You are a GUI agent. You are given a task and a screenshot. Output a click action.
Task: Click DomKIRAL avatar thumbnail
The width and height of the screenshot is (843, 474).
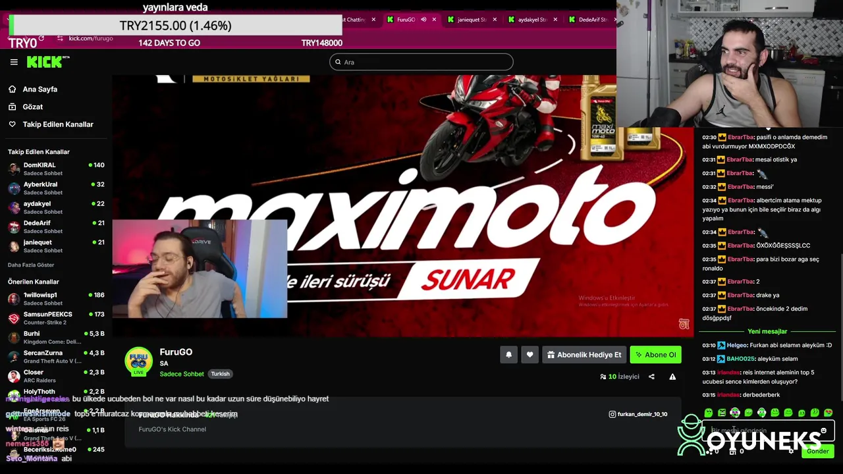[14, 169]
